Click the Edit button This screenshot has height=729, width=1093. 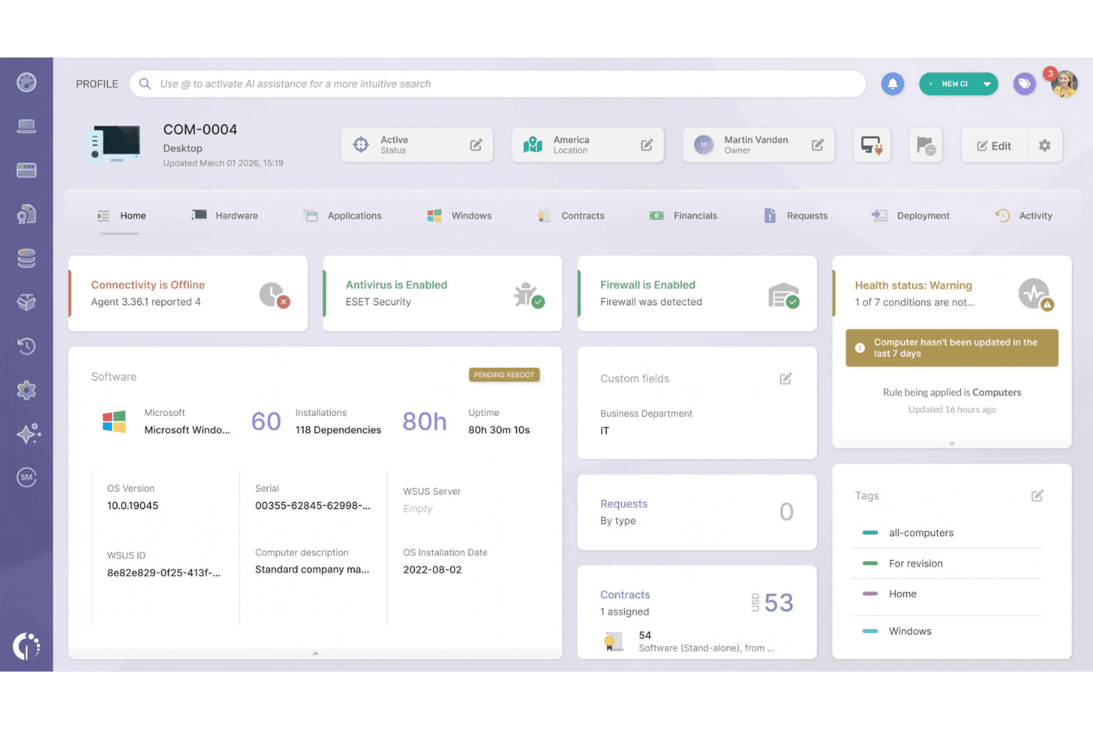point(994,146)
